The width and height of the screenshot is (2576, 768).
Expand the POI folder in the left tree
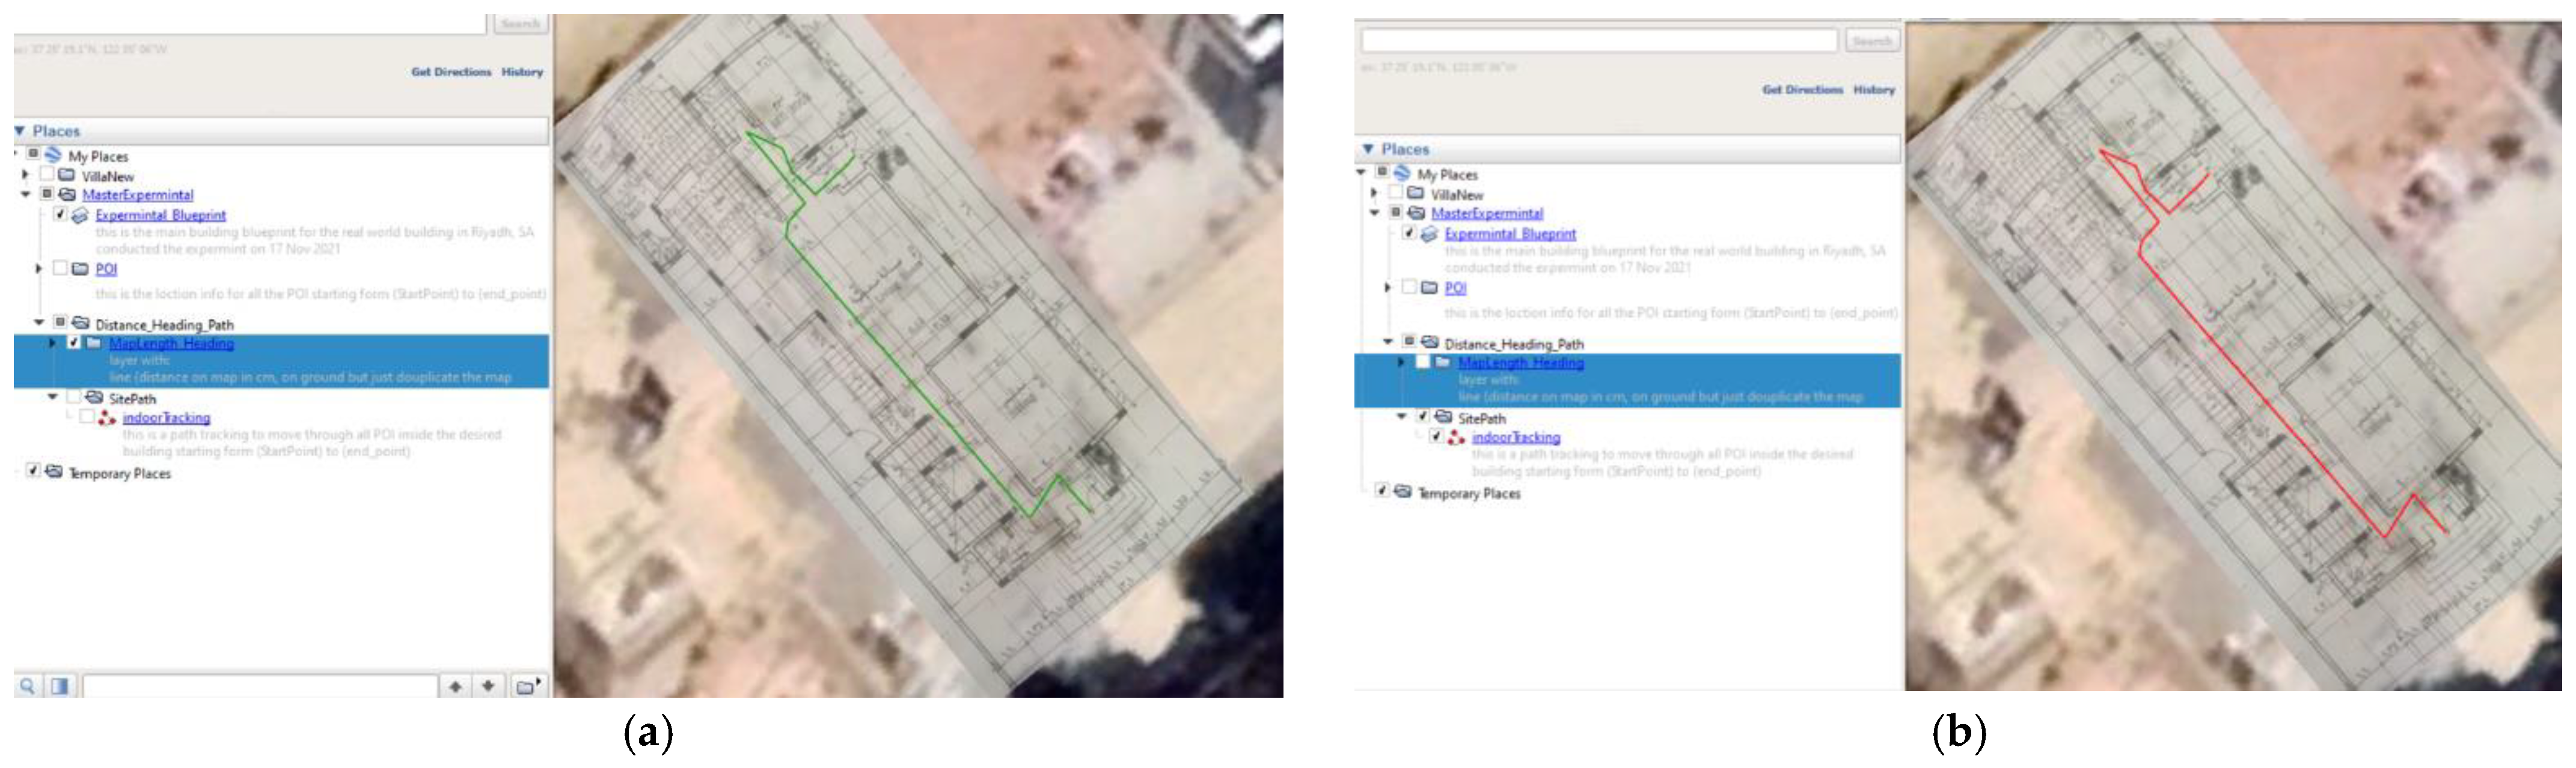click(x=39, y=268)
